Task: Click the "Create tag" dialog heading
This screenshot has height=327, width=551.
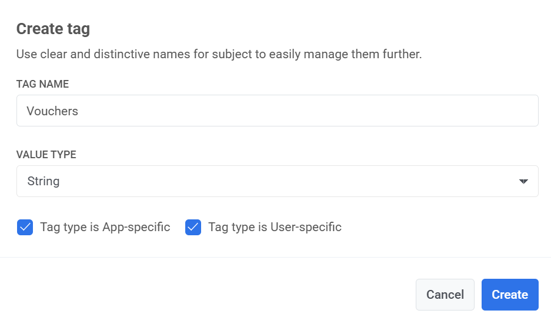Action: pyautogui.click(x=53, y=28)
